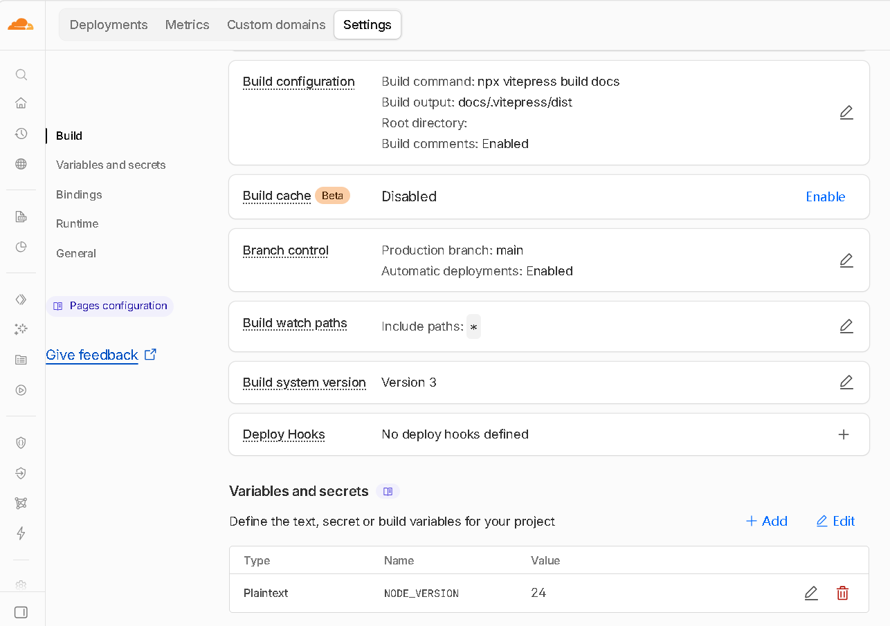Edit Branch control using pencil icon

[x=846, y=261]
